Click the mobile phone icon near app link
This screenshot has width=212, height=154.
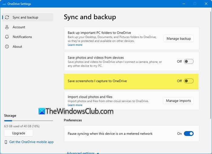click(6, 142)
